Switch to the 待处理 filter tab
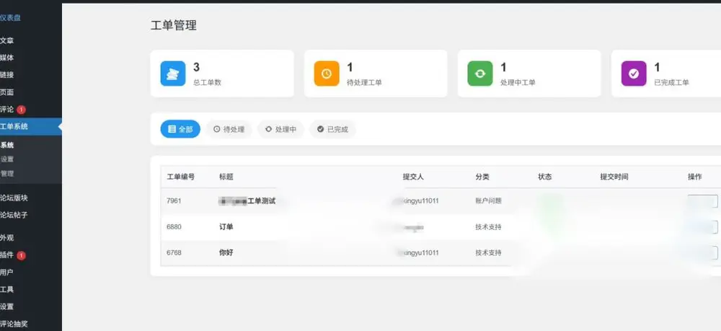The height and width of the screenshot is (331, 721). click(229, 129)
